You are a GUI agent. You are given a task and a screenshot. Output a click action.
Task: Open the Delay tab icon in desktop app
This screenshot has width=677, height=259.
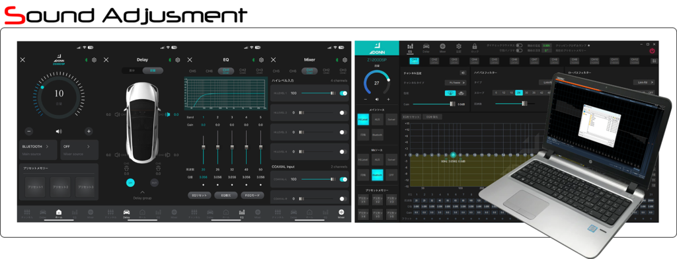coord(426,48)
